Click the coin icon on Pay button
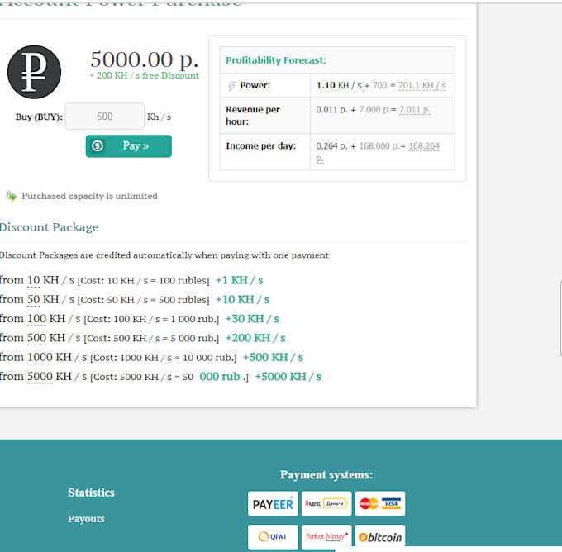 98,146
